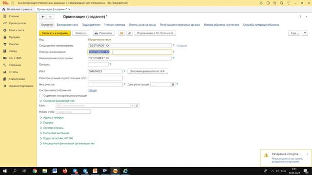The image size is (312, 175).
Task: Open Windows Start menu
Action: click(x=5, y=171)
